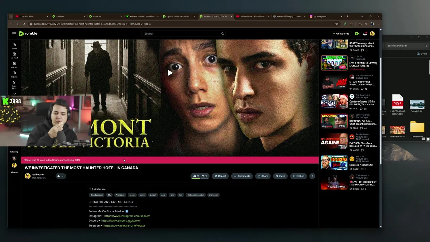This screenshot has height=242, width=430.
Task: Click the browser address bar URL
Action: (92, 24)
